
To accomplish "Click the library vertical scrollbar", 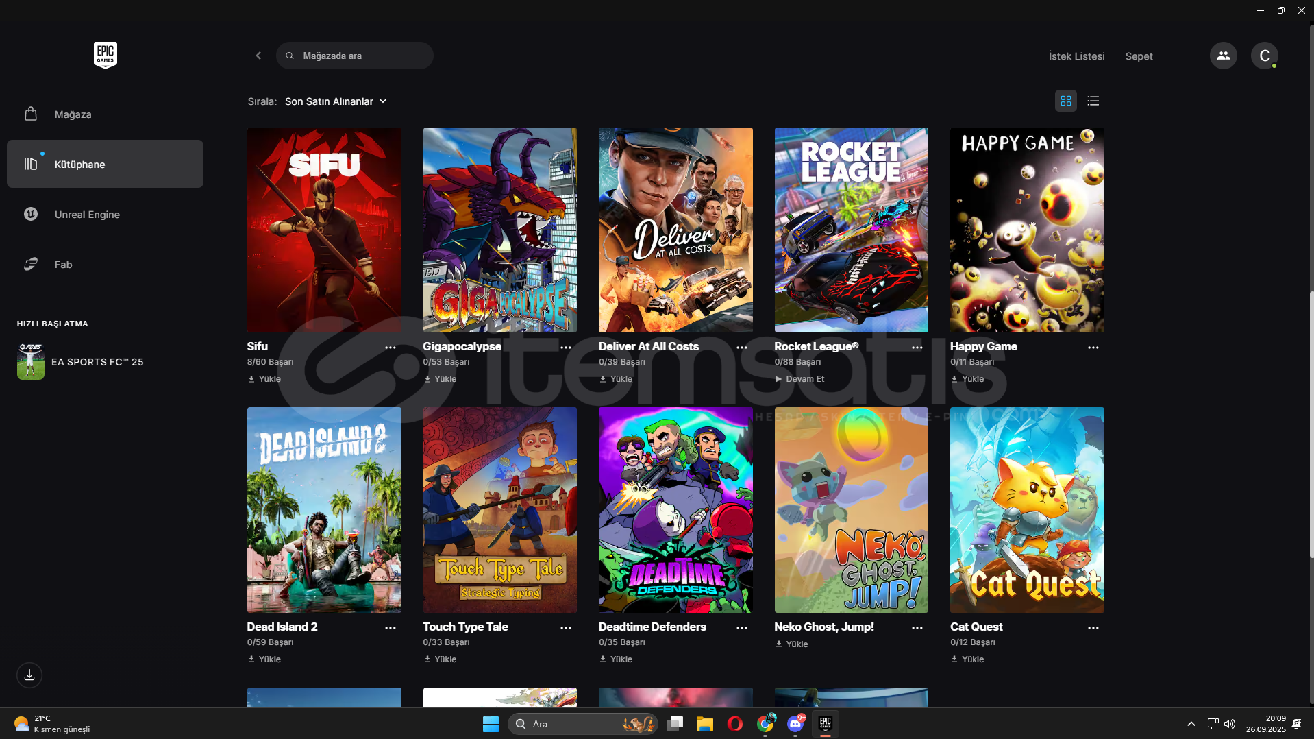I will pyautogui.click(x=1311, y=425).
